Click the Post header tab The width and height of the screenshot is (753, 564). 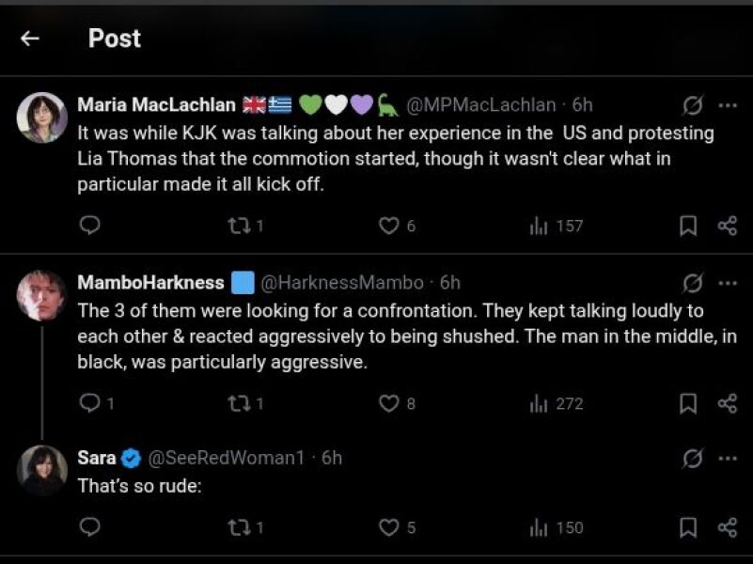[x=115, y=39]
